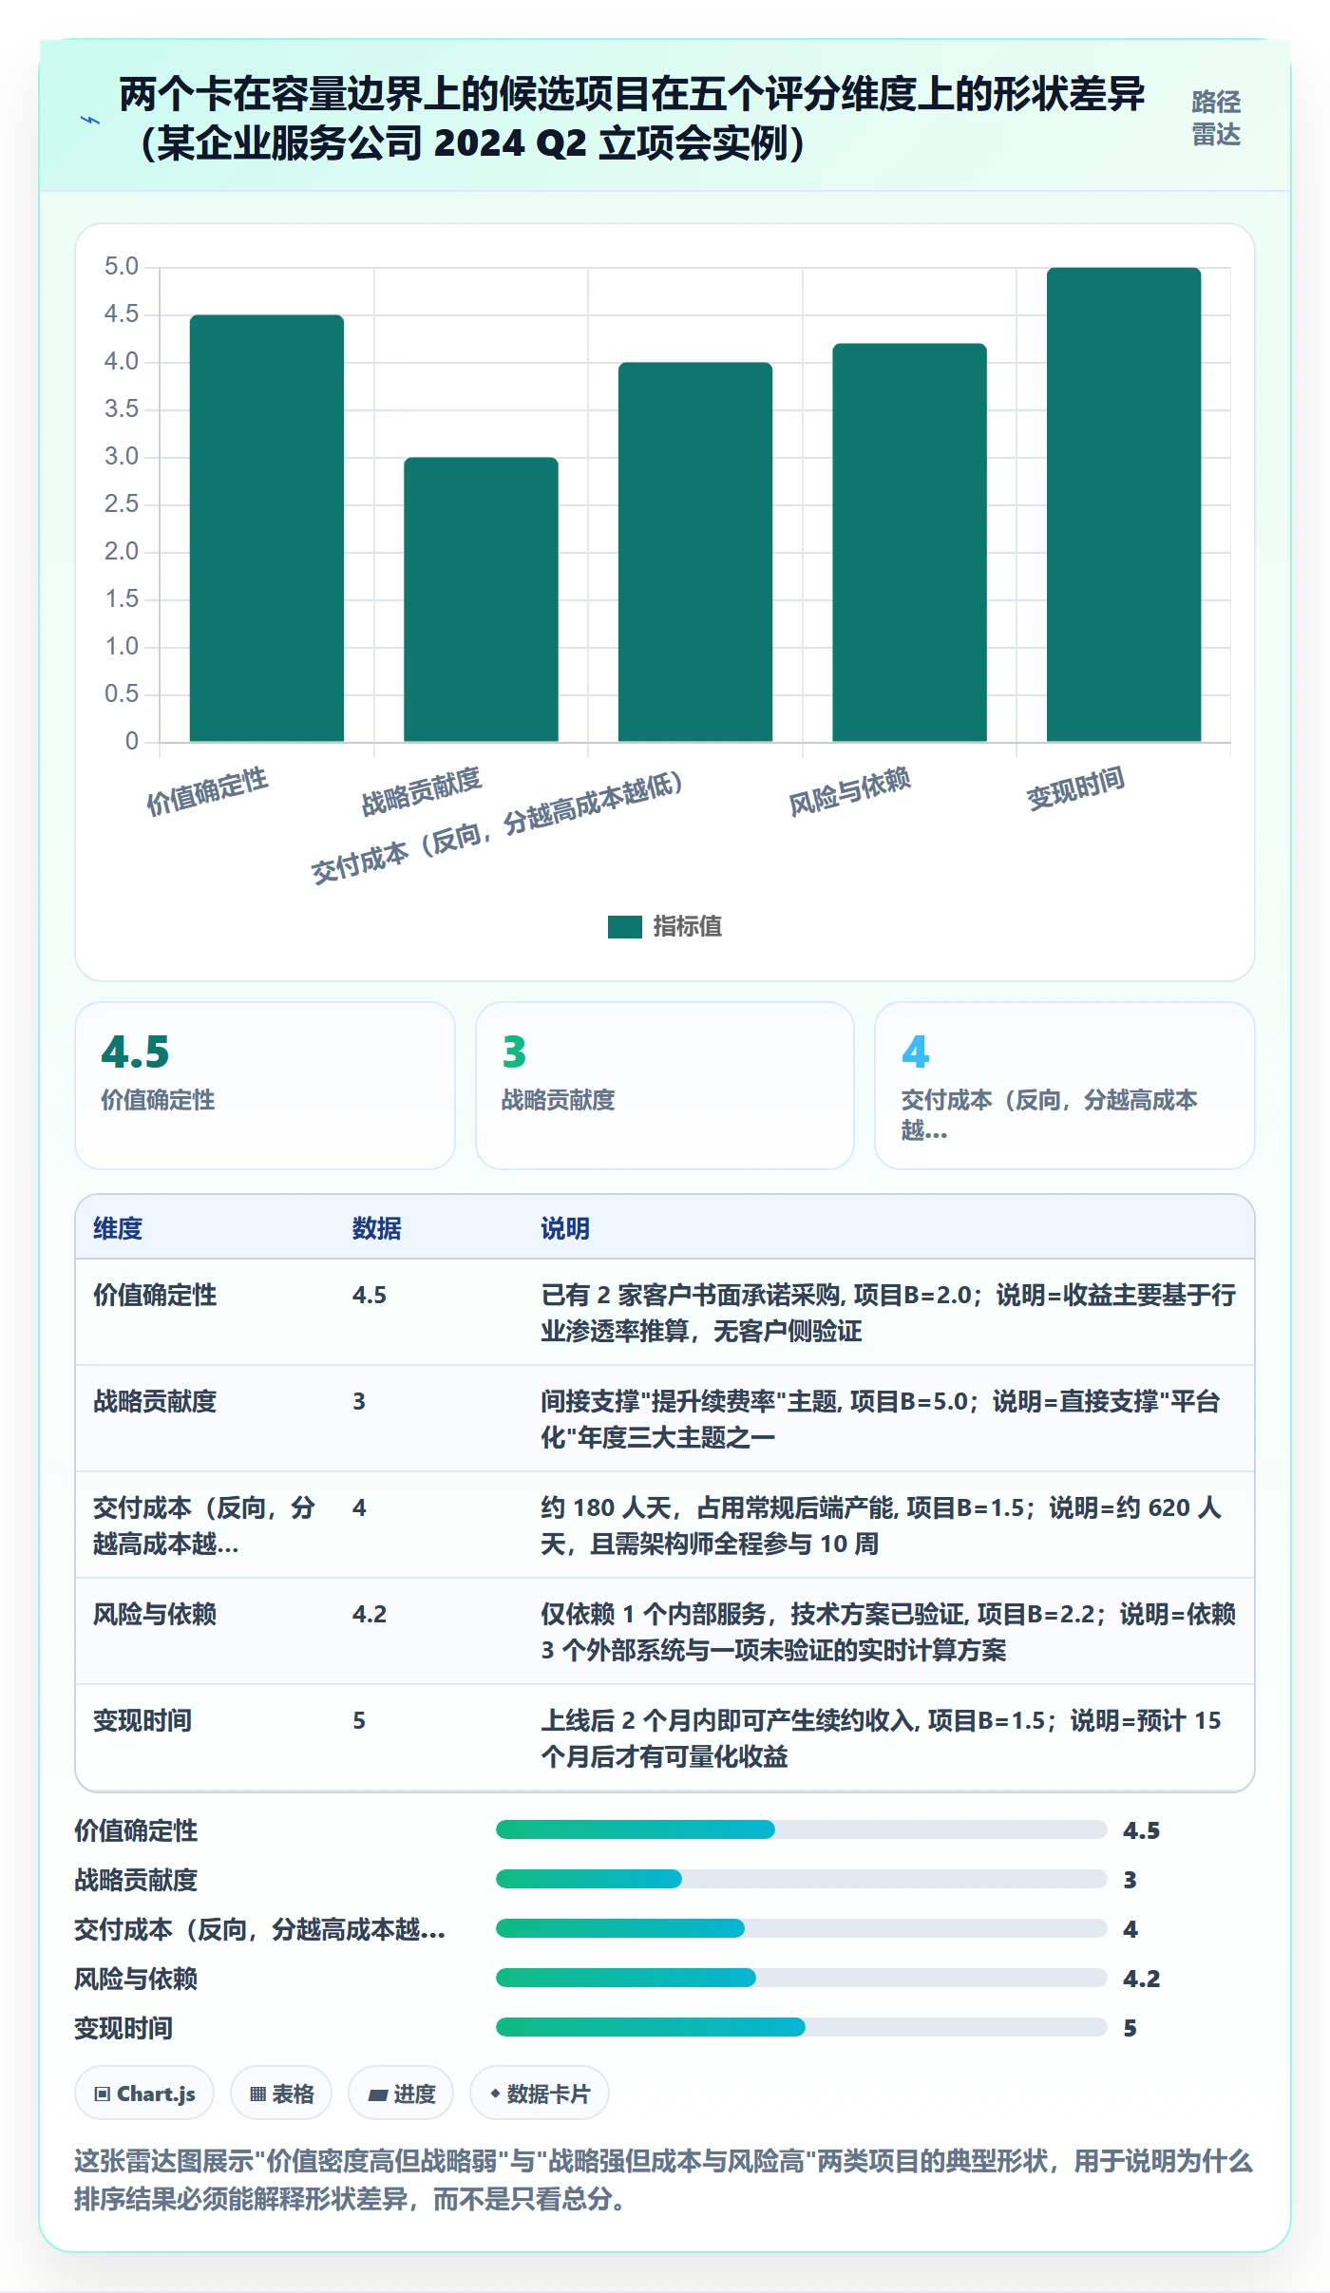Click the 进度 tag

(401, 2093)
